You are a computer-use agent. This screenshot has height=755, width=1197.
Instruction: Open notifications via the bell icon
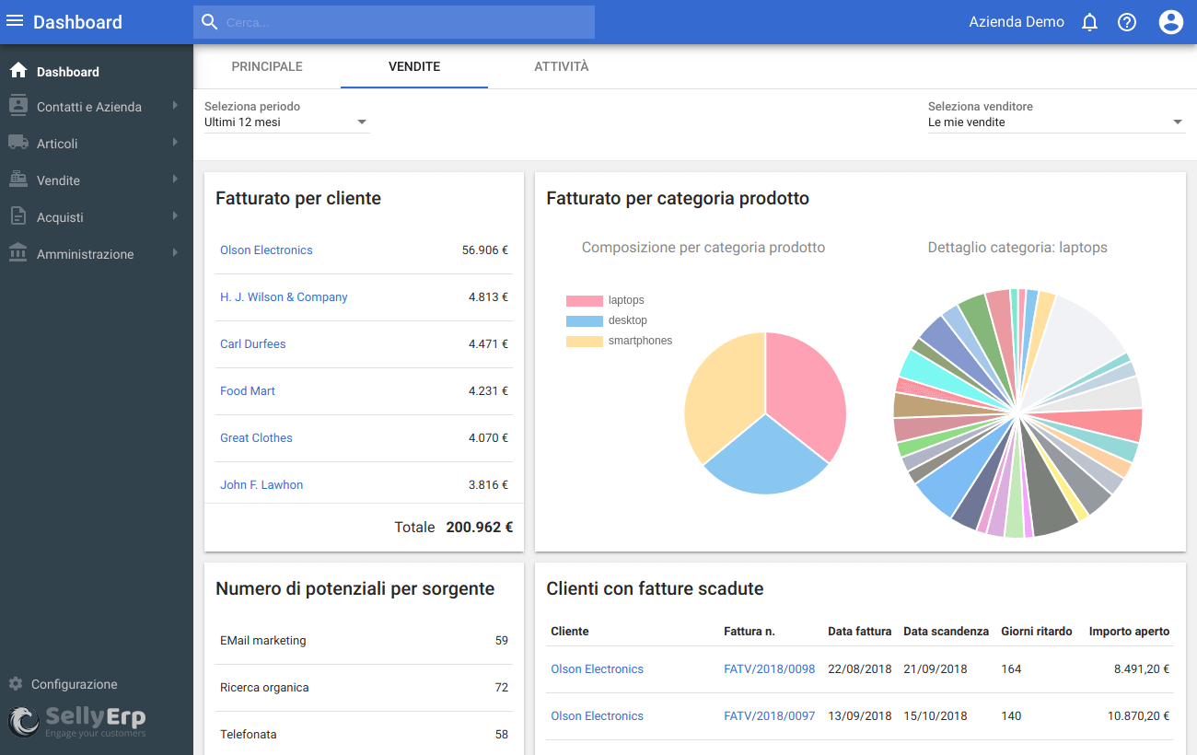point(1089,21)
